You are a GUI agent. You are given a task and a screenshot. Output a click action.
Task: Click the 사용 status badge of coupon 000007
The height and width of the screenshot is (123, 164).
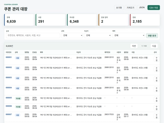[18, 115]
